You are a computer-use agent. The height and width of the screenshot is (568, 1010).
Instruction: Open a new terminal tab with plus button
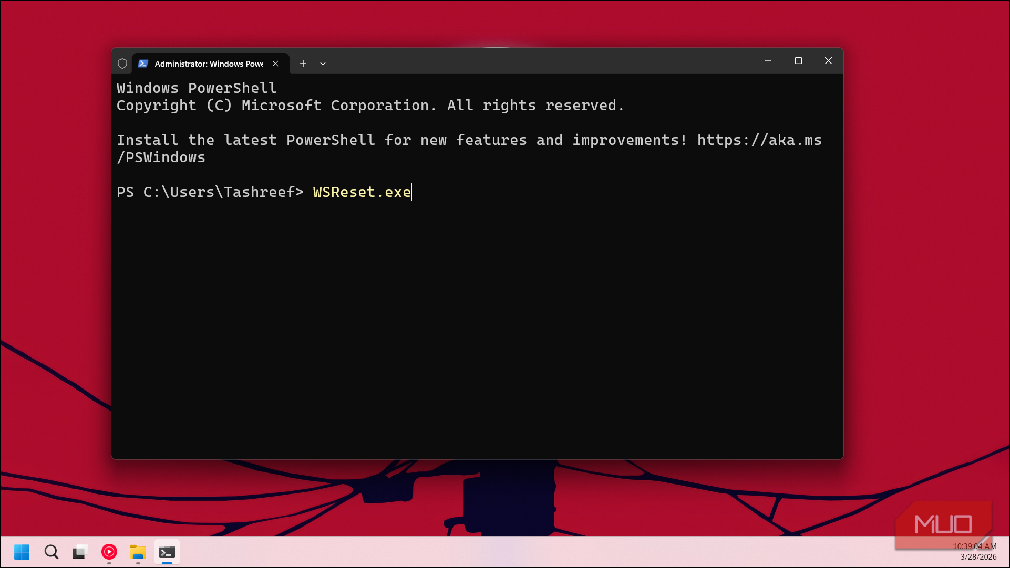point(303,64)
